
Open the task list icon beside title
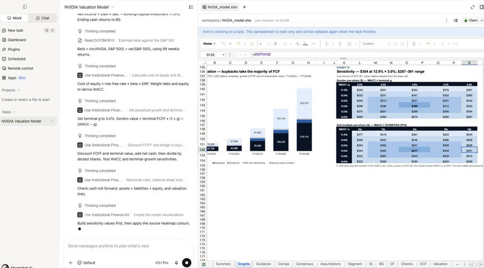coord(191,7)
